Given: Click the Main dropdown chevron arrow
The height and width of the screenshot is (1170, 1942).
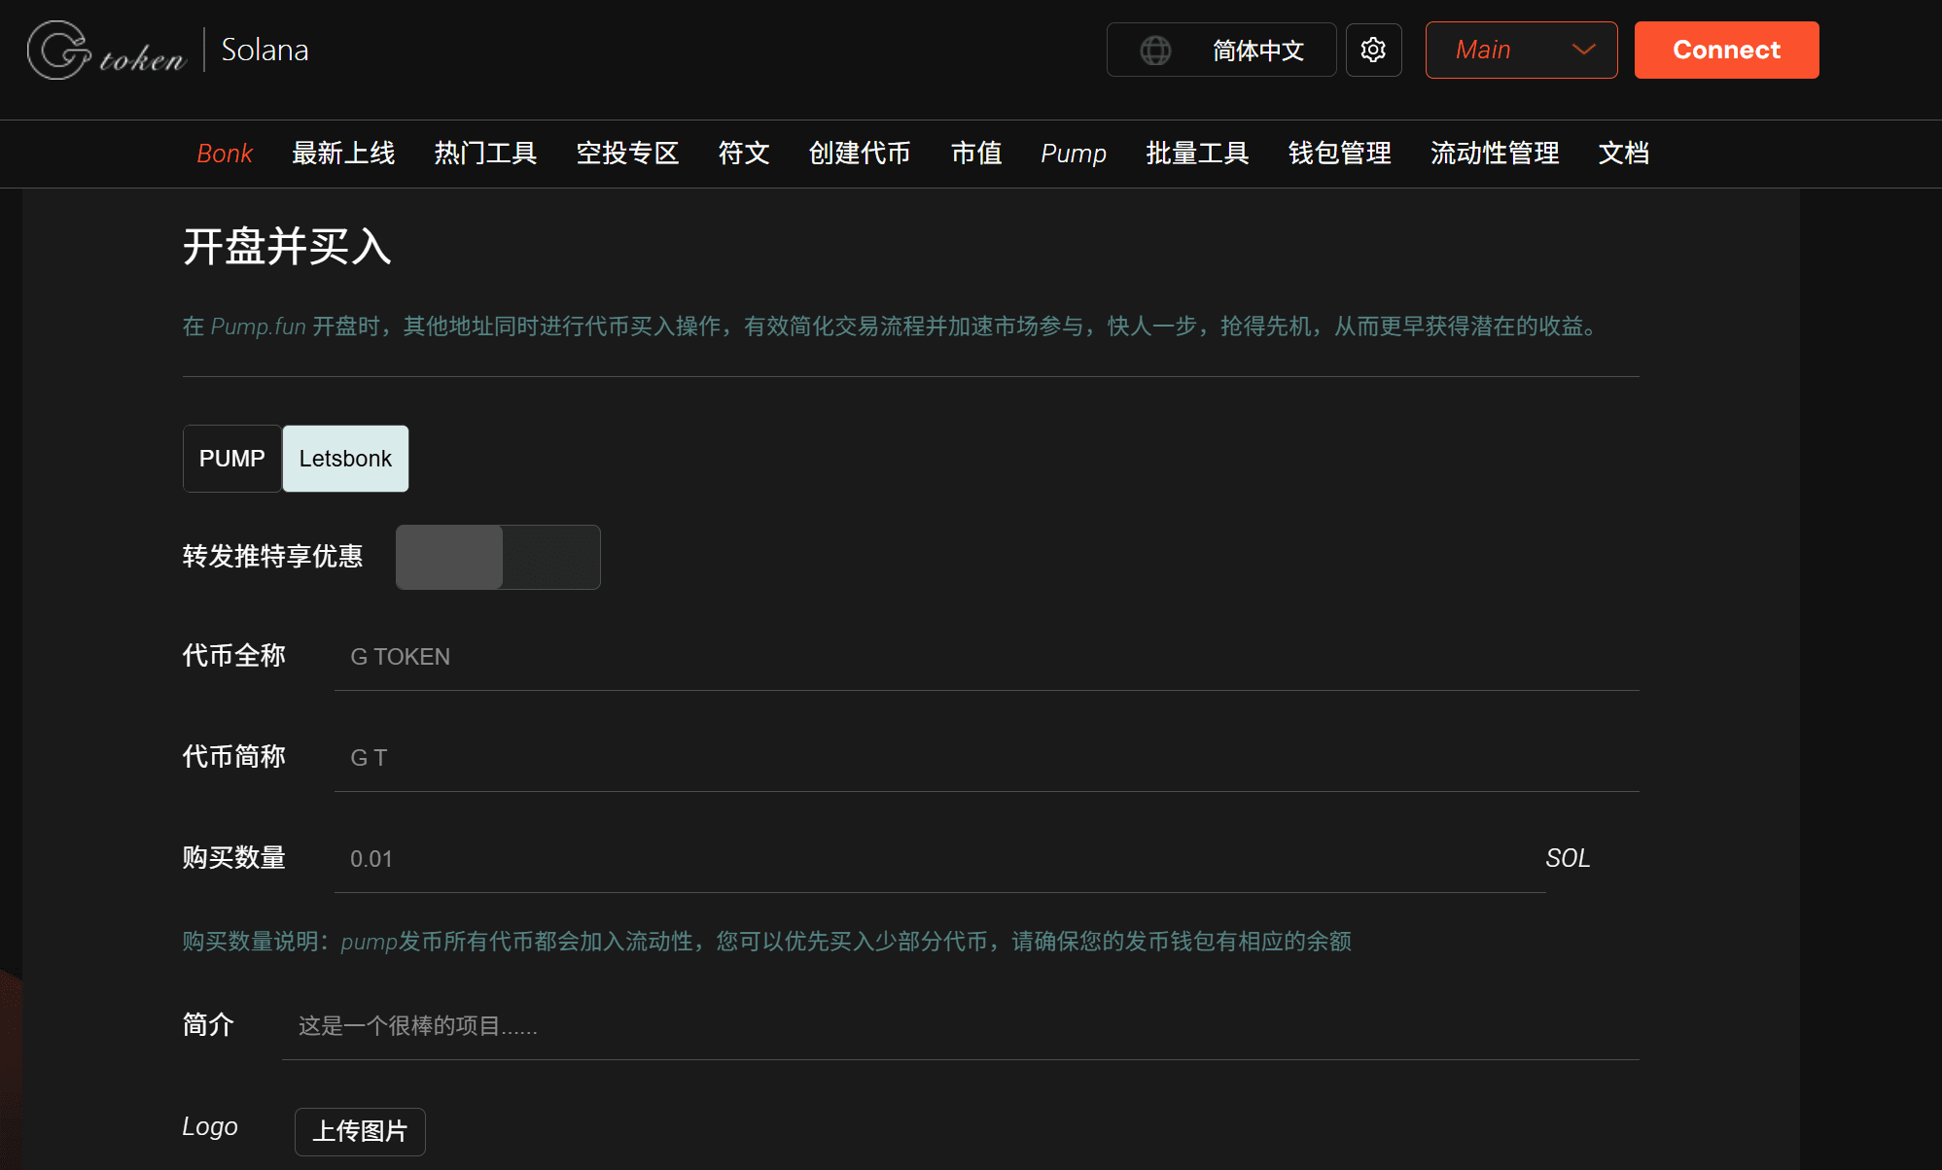Looking at the screenshot, I should (1583, 50).
